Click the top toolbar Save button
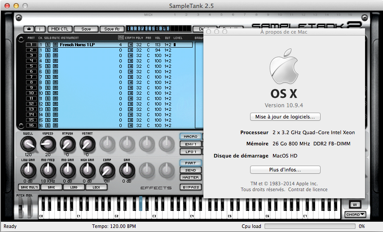Viewport: 383px width, 232px height. tap(86, 29)
